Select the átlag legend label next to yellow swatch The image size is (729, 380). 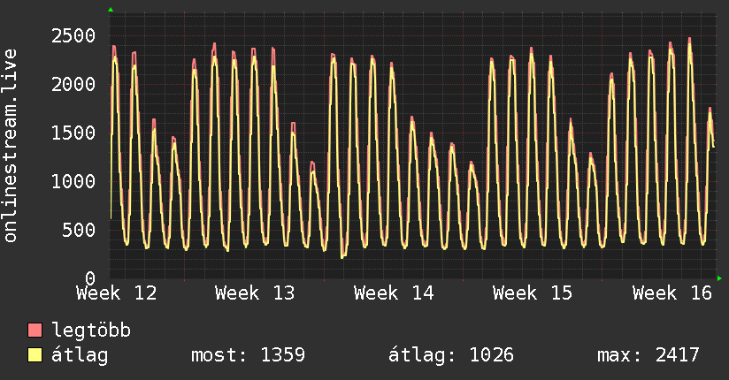80,355
